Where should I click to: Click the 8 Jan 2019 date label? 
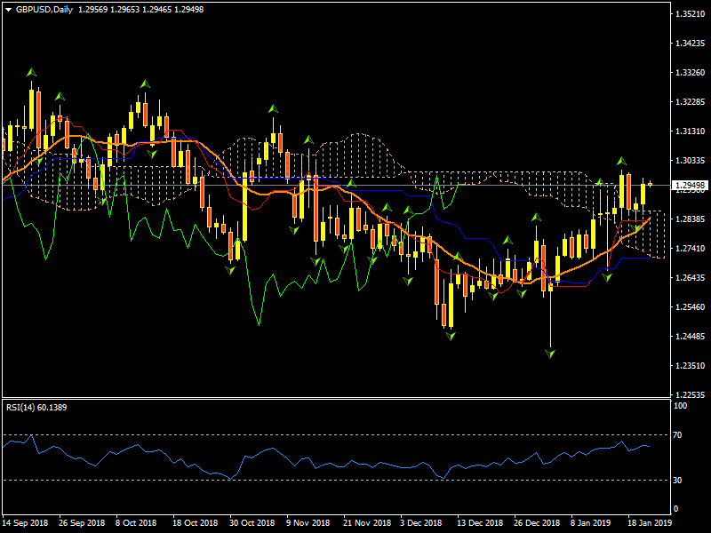pos(590,523)
